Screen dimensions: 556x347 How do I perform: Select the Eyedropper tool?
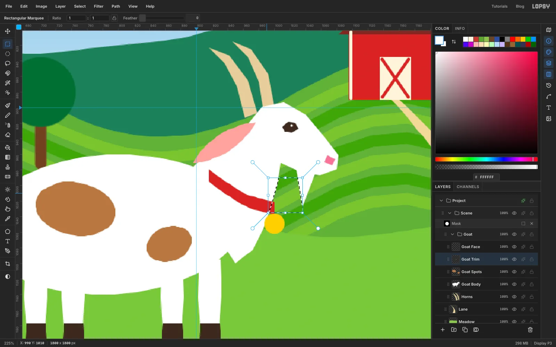coord(8,219)
